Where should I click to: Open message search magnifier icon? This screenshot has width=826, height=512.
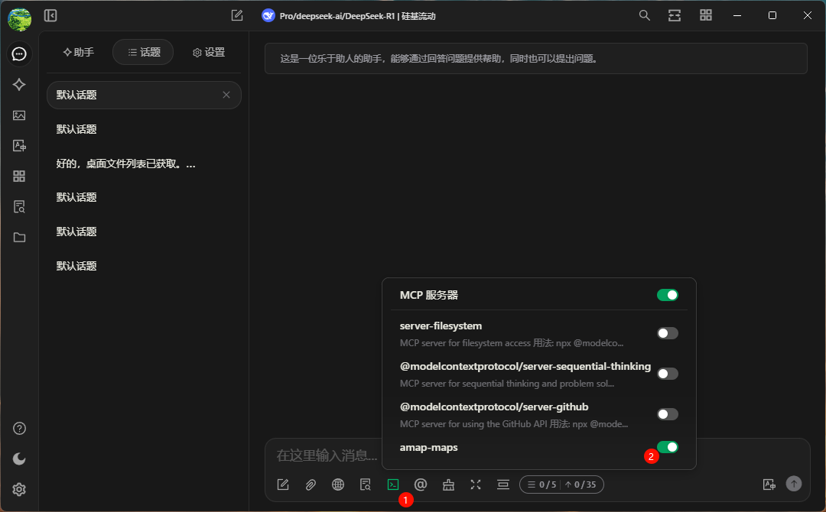click(x=644, y=15)
